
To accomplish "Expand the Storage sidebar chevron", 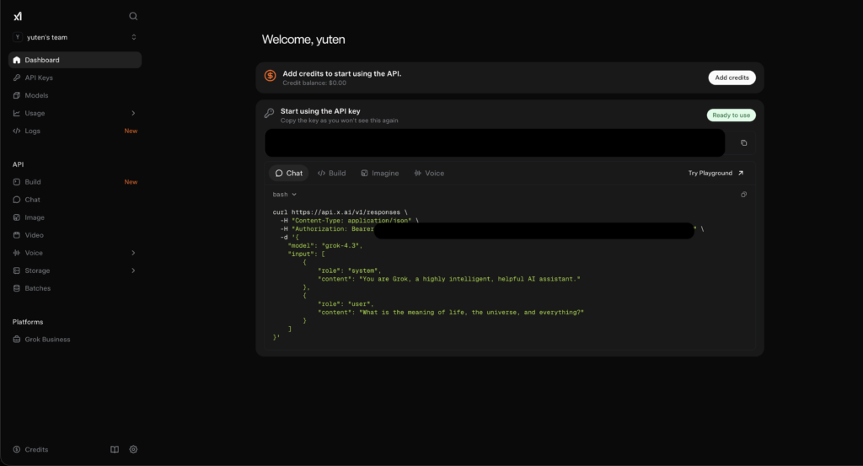I will coord(133,270).
